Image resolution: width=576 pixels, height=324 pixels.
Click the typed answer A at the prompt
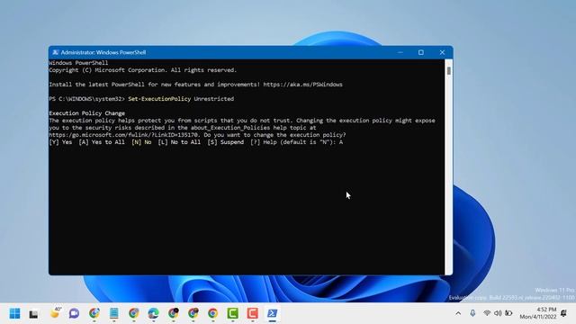pyautogui.click(x=341, y=142)
